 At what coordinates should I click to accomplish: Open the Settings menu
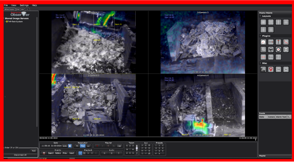[24, 5]
